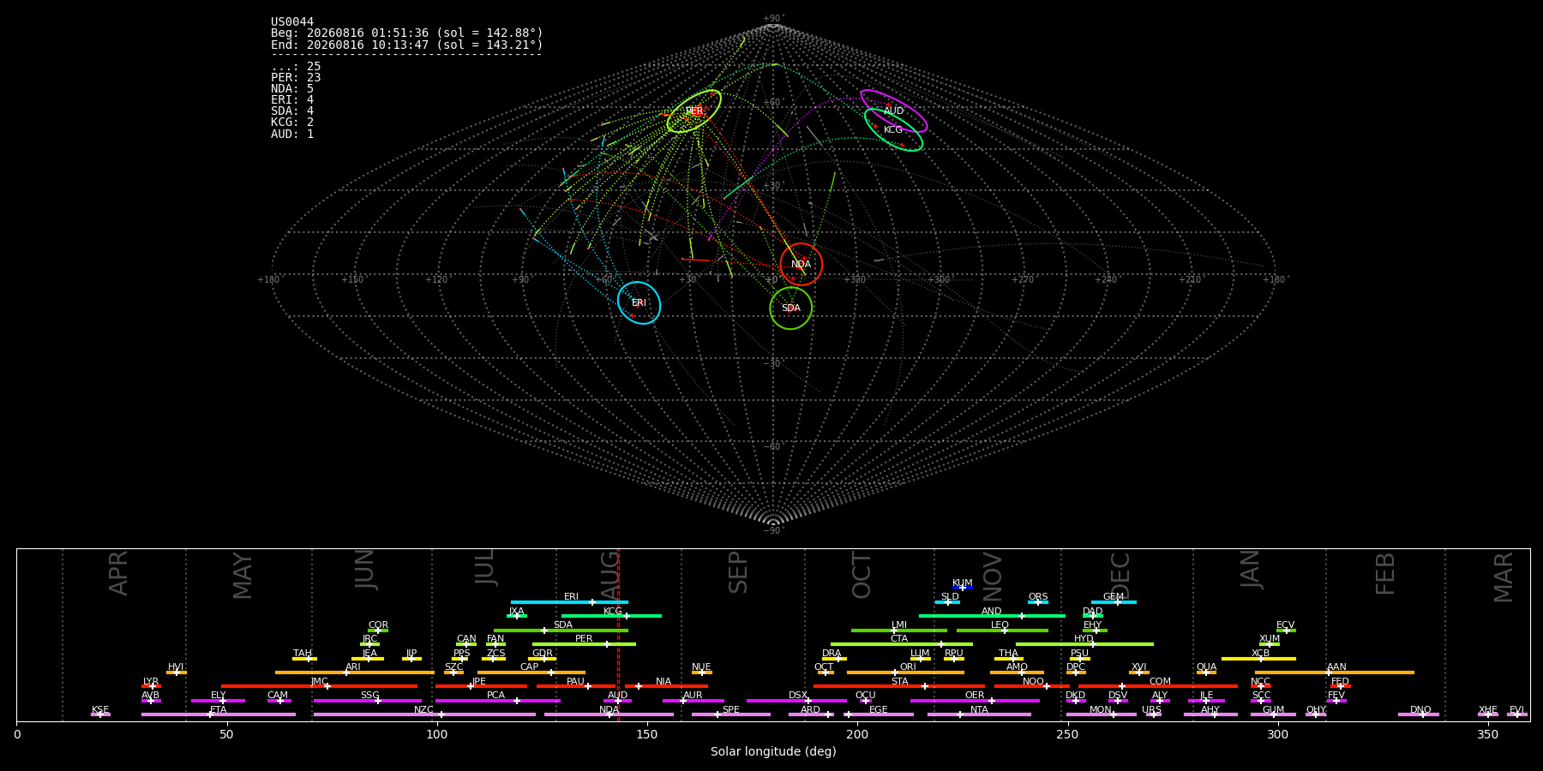The image size is (1543, 771).
Task: Select the LEO shower bar
Action: pyautogui.click(x=1002, y=631)
